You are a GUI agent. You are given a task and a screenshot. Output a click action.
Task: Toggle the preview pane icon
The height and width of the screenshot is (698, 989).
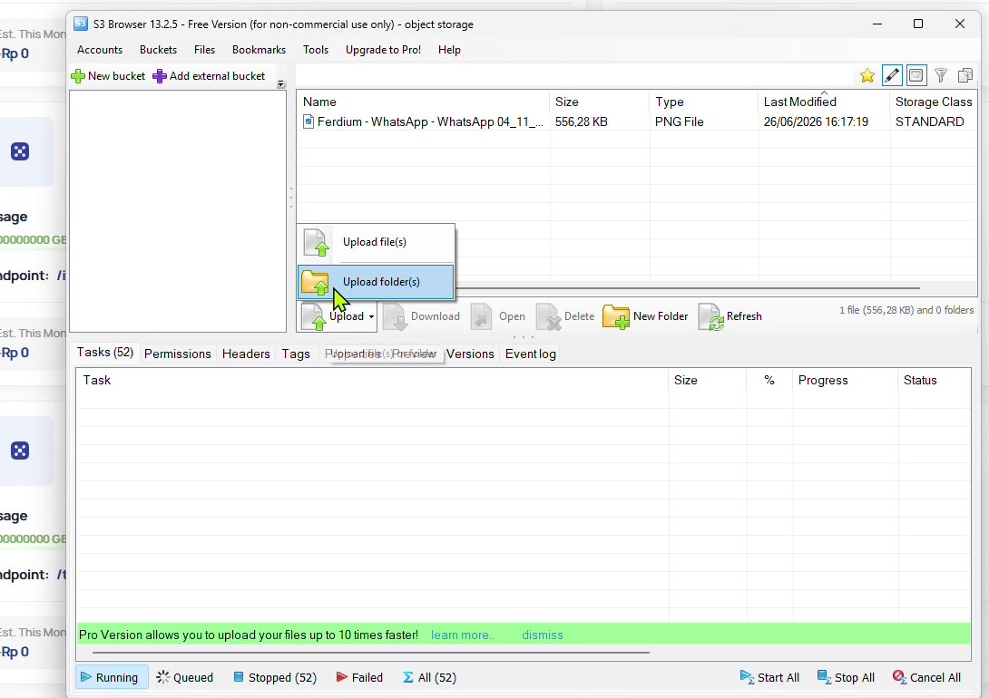point(916,75)
